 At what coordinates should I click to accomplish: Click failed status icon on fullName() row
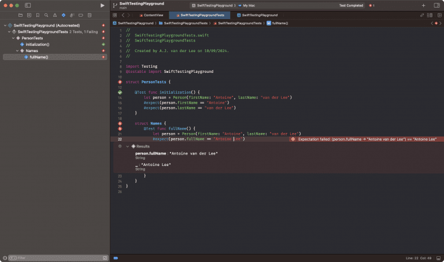click(x=103, y=57)
